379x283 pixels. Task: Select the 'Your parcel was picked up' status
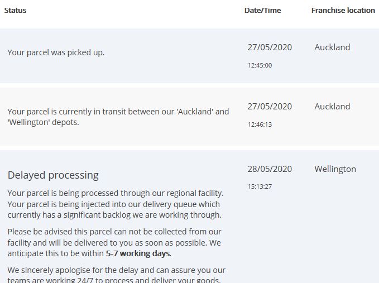56,52
